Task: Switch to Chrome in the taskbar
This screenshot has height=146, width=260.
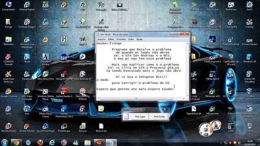Action: click(x=16, y=142)
